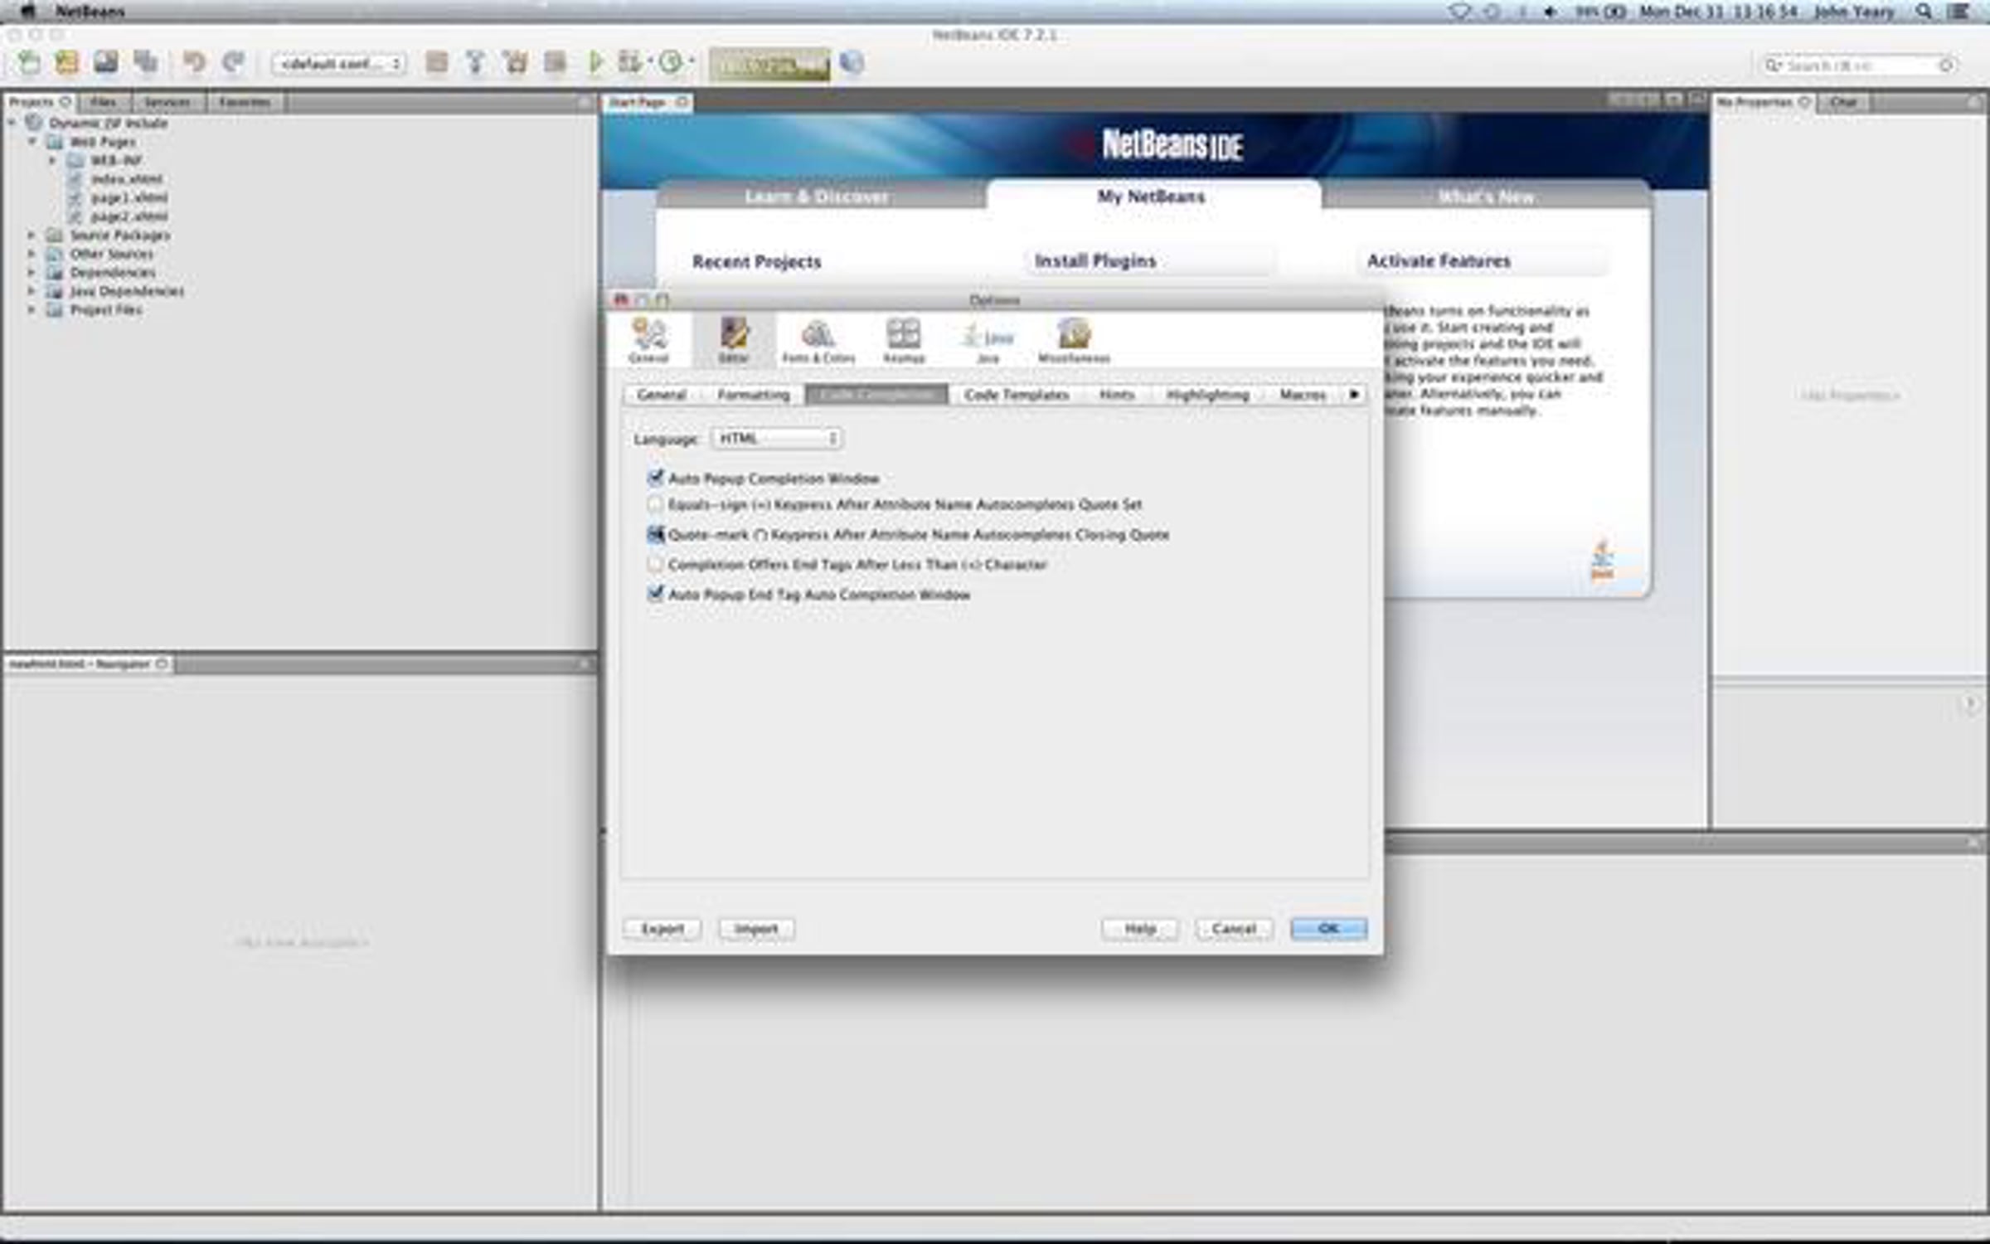Open the Notification Center list icon

(1959, 12)
